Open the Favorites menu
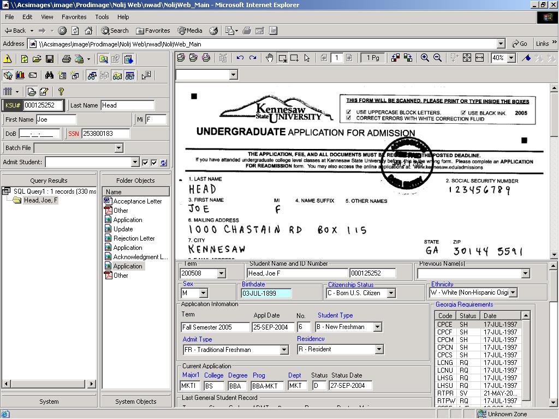This screenshot has width=559, height=419. tap(74, 17)
